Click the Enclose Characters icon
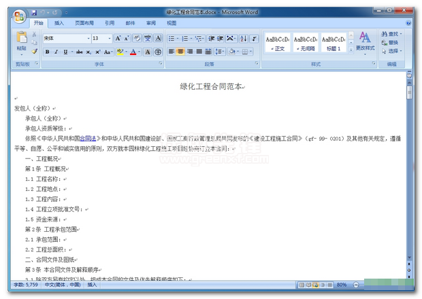Screen dimensions: 422x299 158,52
